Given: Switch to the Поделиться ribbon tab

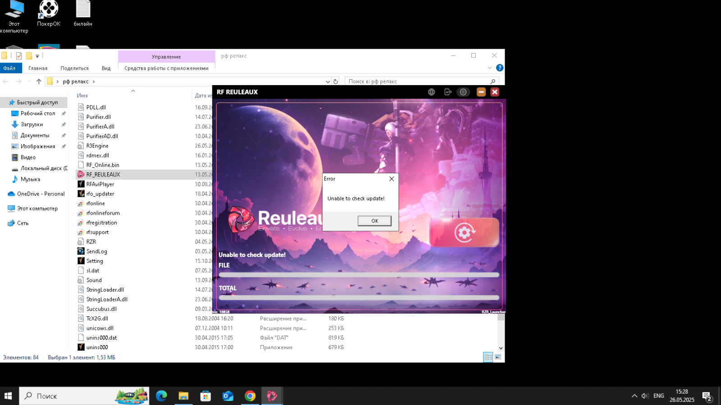Looking at the screenshot, I should tap(74, 68).
